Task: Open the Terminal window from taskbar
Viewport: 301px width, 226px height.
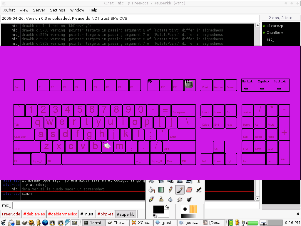Action: (94, 222)
